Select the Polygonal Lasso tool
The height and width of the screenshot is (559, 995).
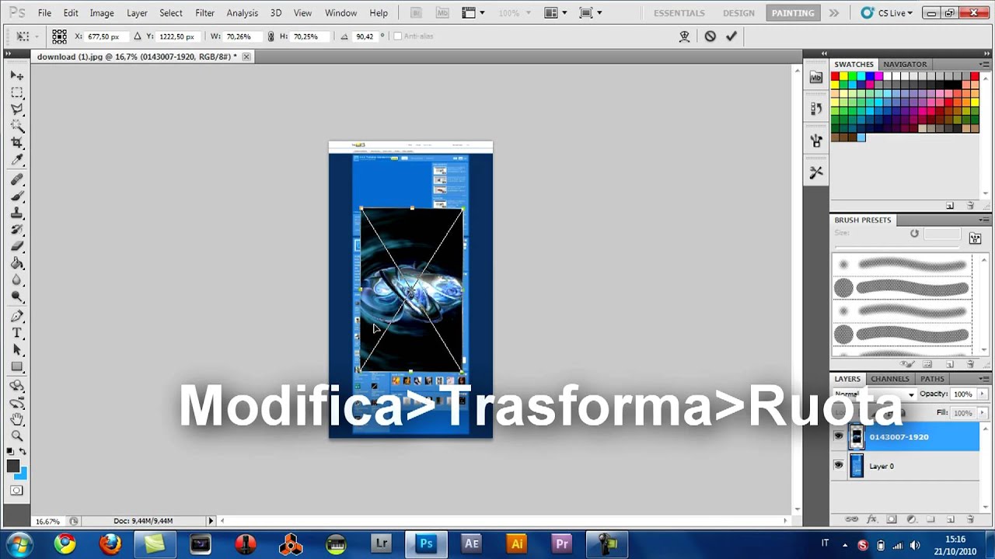pos(17,109)
